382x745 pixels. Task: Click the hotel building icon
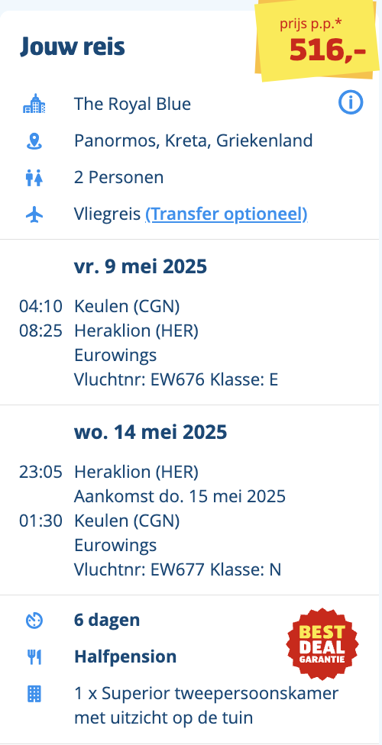click(34, 104)
